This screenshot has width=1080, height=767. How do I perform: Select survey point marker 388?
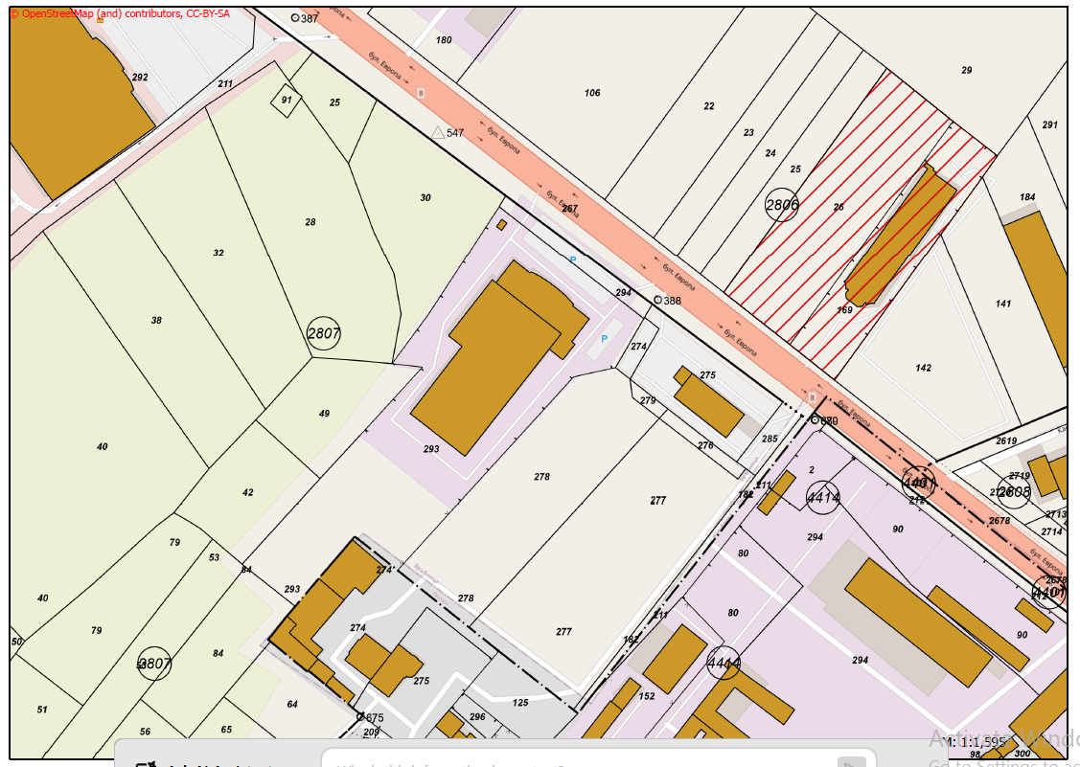click(x=657, y=301)
